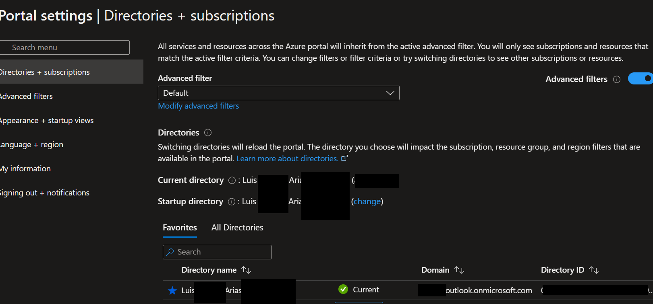
Task: Click the favorite star next to Luis directory
Action: [x=172, y=290]
